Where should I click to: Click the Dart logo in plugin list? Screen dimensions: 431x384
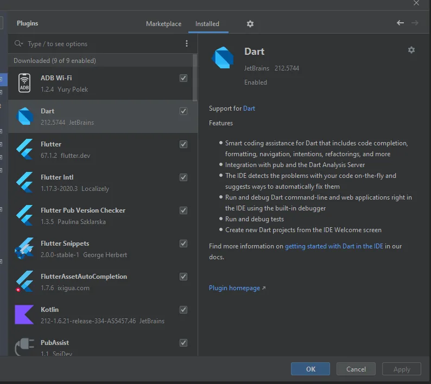tap(25, 116)
